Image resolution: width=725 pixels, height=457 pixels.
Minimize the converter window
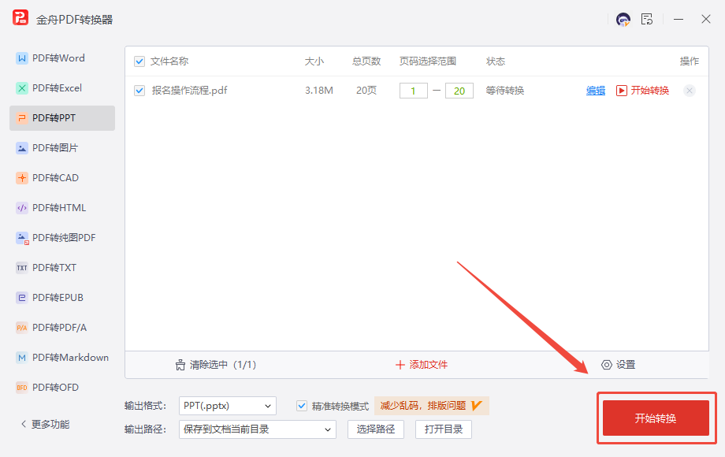click(x=679, y=20)
